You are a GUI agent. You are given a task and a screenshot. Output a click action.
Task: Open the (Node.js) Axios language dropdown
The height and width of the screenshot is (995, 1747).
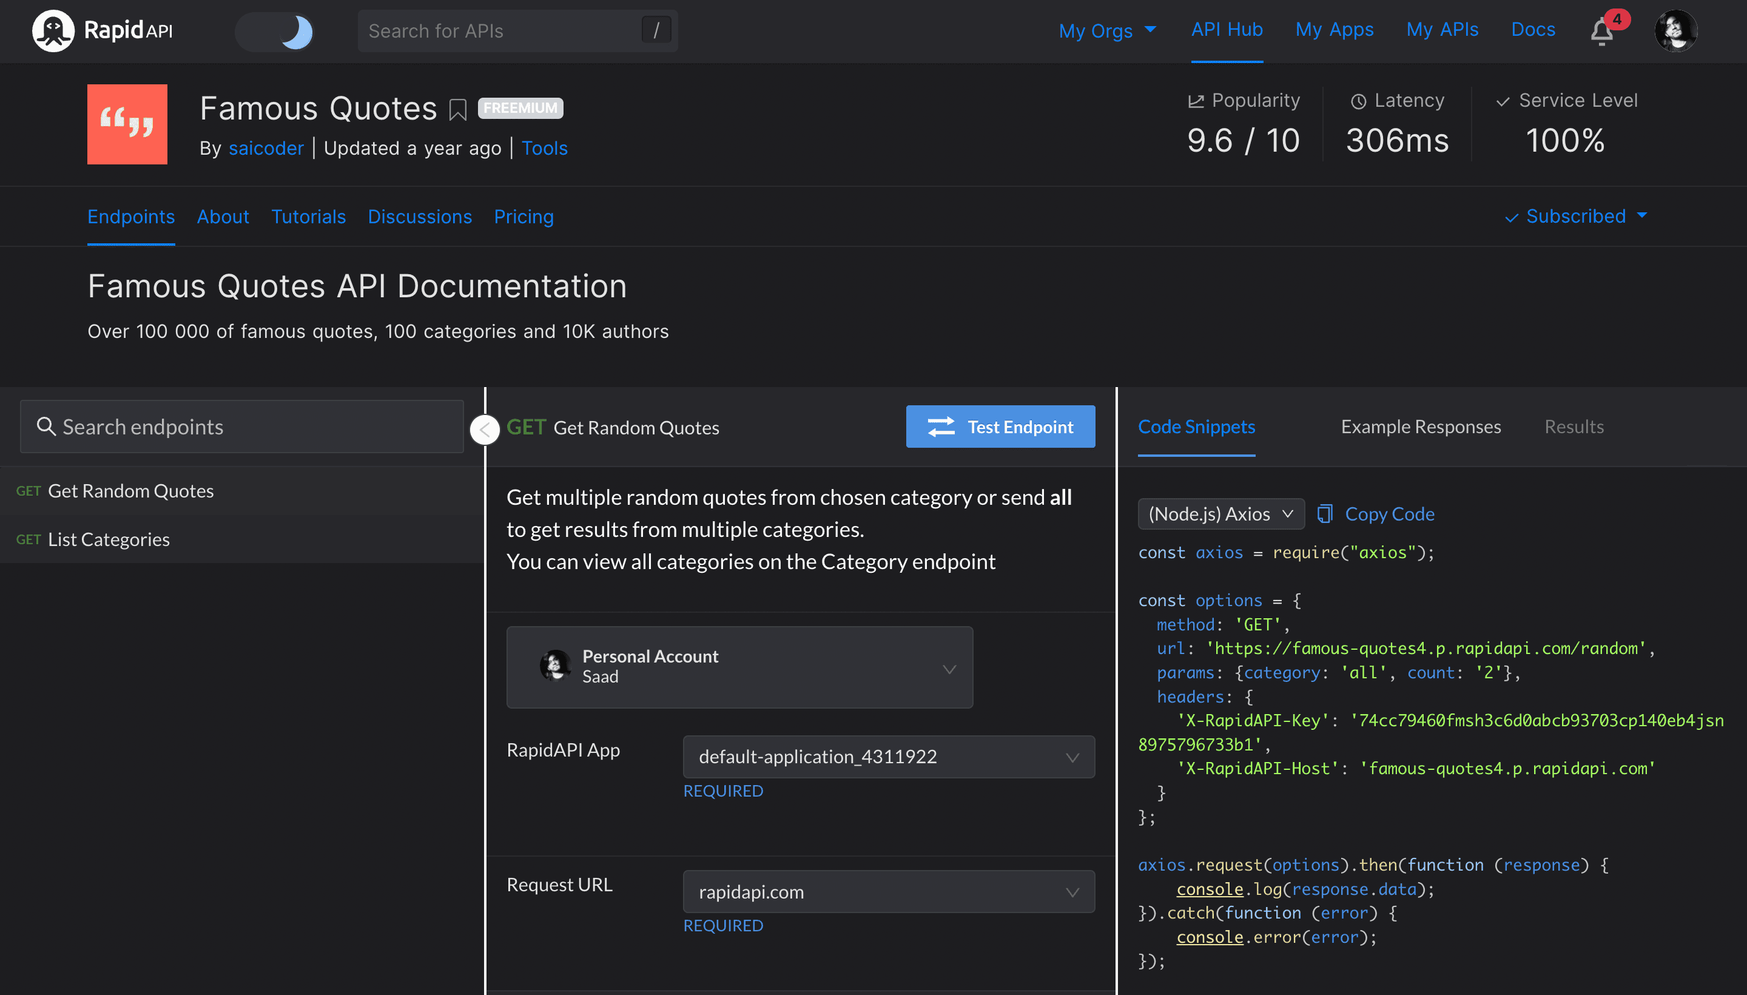point(1221,513)
